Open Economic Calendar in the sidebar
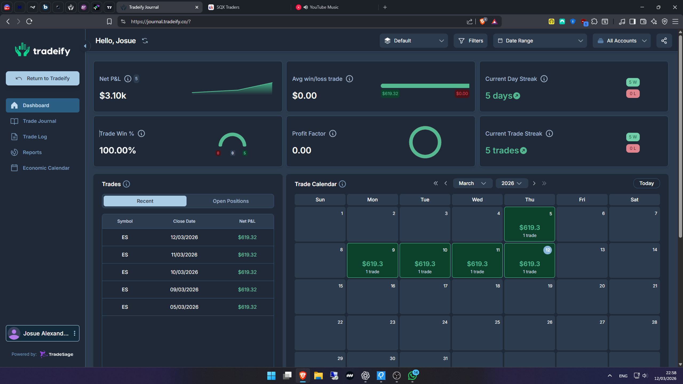Screen dimensions: 683x384 point(42,168)
